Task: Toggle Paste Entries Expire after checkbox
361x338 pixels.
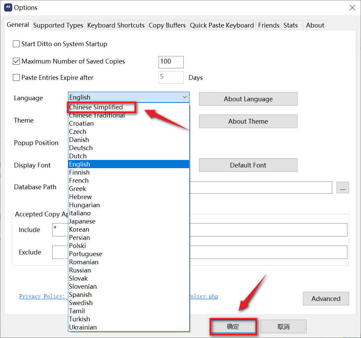Action: click(x=16, y=77)
